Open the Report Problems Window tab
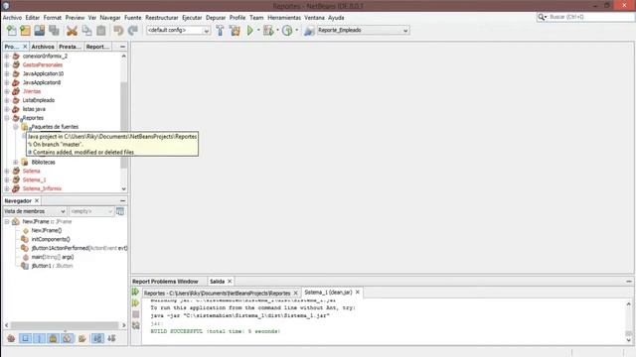Viewport: 636px width, 357px height. tap(165, 282)
